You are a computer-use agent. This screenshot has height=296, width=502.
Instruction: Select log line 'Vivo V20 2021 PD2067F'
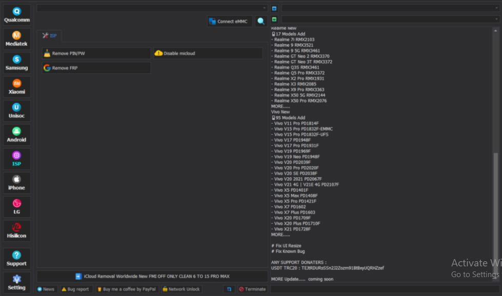[x=296, y=179]
